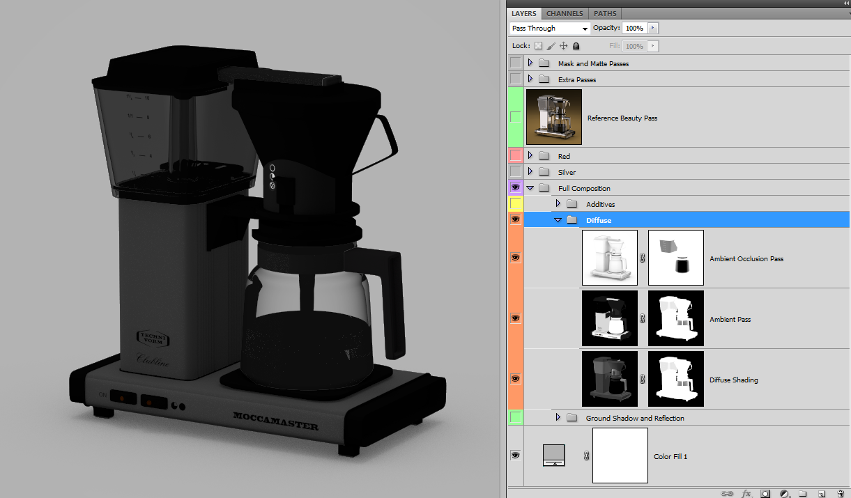Lock transparent pixels icon
The width and height of the screenshot is (851, 498).
click(538, 46)
